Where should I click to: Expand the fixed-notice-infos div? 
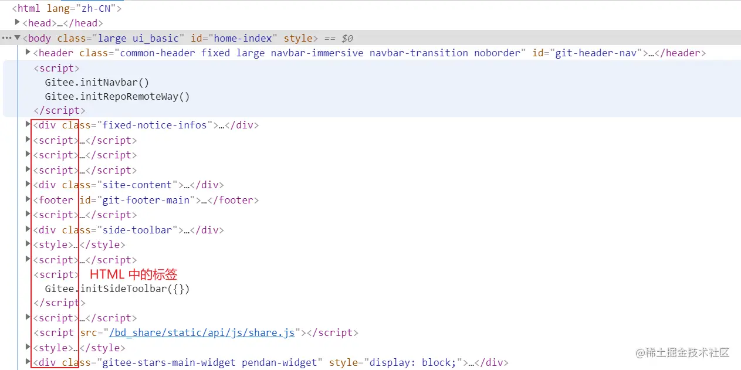(28, 124)
